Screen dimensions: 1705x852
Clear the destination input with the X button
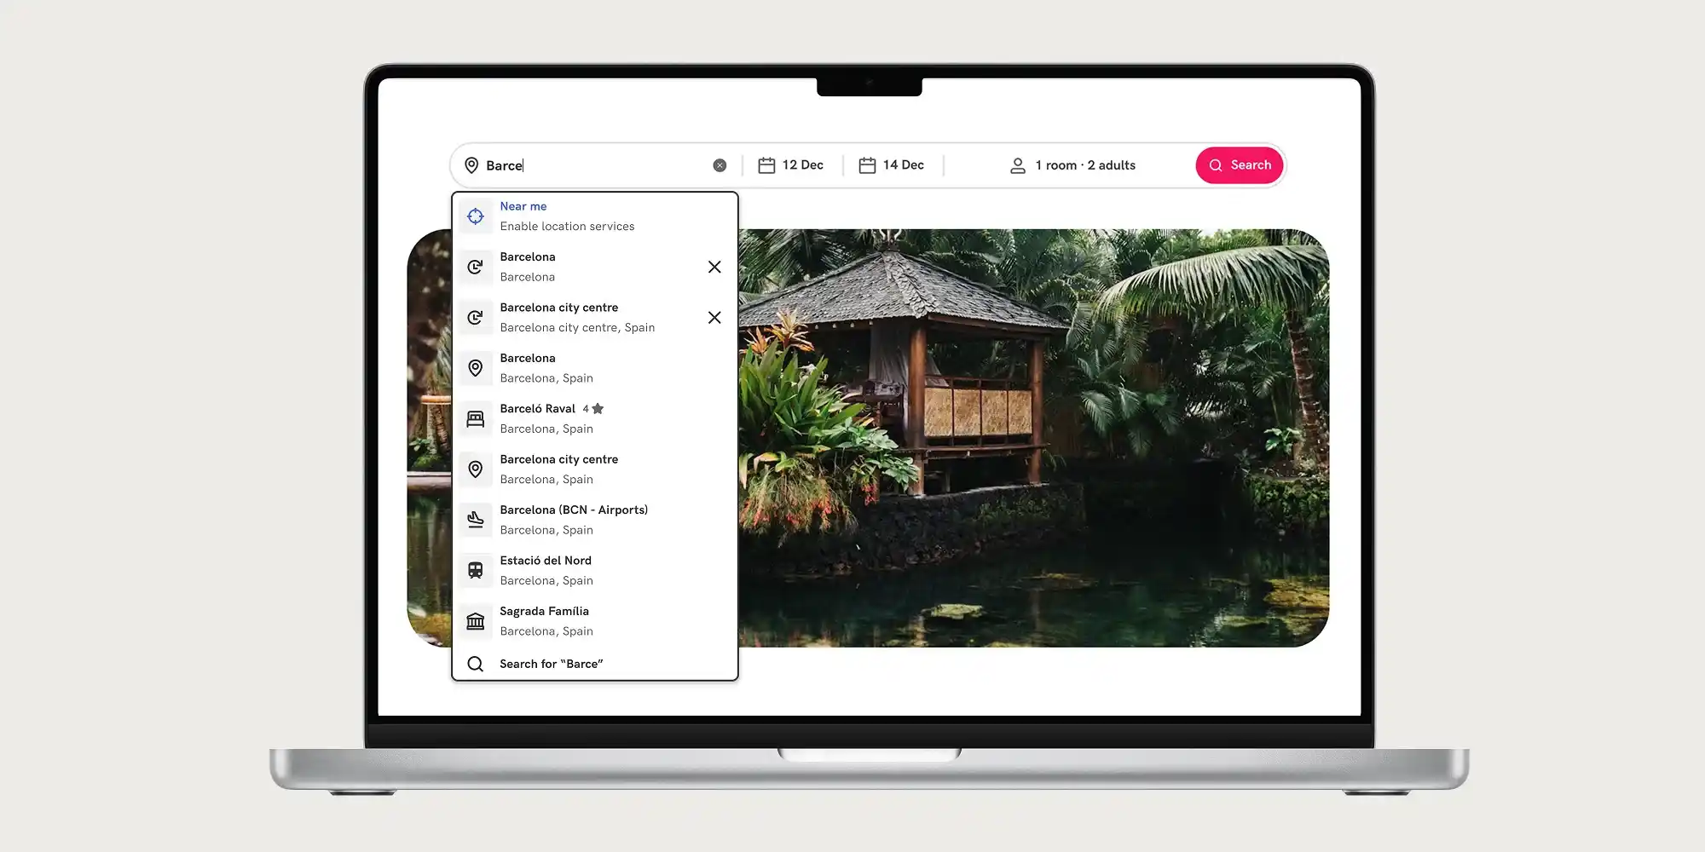coord(720,164)
